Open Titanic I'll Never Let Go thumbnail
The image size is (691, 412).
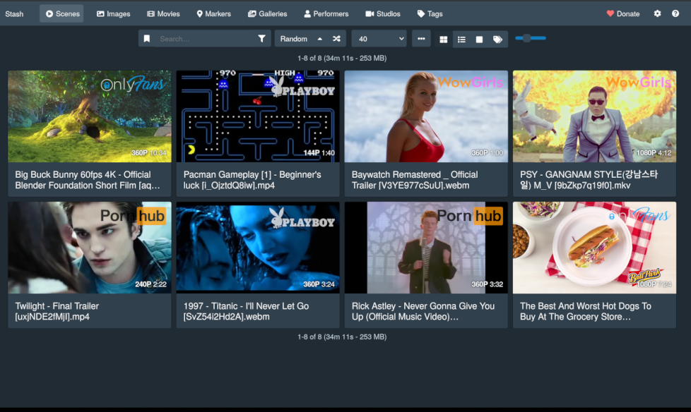[x=258, y=248]
